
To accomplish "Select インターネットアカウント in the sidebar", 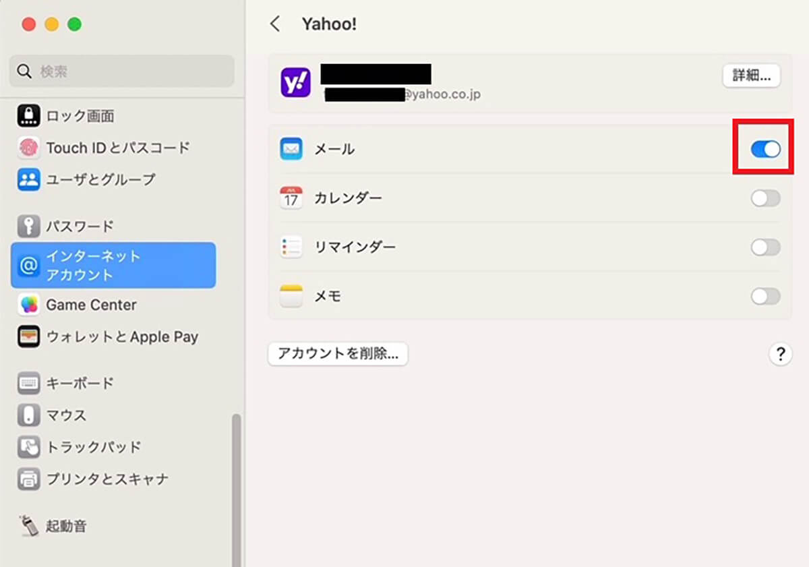I will (x=113, y=266).
